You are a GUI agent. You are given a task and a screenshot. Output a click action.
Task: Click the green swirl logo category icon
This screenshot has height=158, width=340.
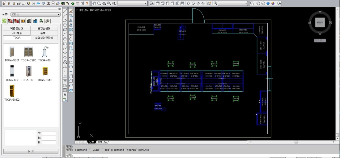pyautogui.click(x=4, y=21)
